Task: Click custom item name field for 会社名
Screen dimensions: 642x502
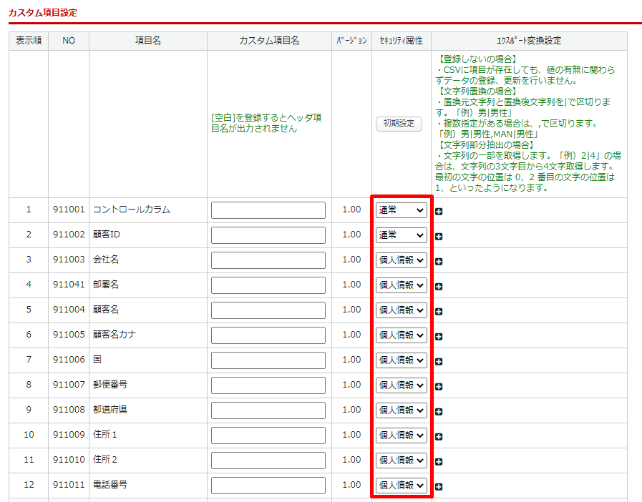Action: pos(268,260)
